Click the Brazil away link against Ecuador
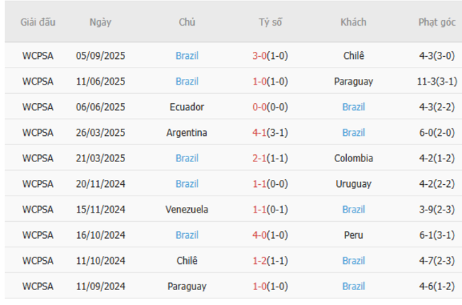Screen dimensions: 462x305 353,107
